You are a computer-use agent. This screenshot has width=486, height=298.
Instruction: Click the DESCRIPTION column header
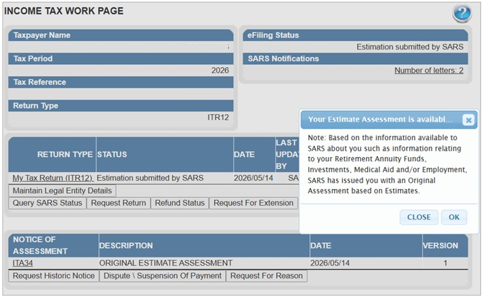pos(204,246)
